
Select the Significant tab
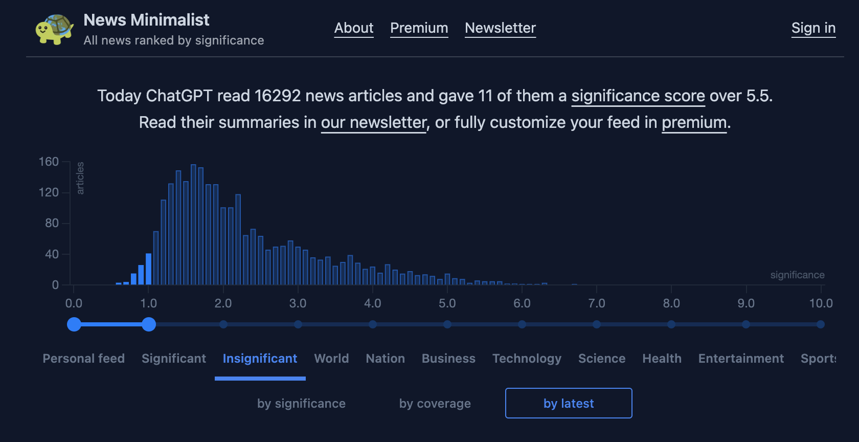pyautogui.click(x=174, y=359)
